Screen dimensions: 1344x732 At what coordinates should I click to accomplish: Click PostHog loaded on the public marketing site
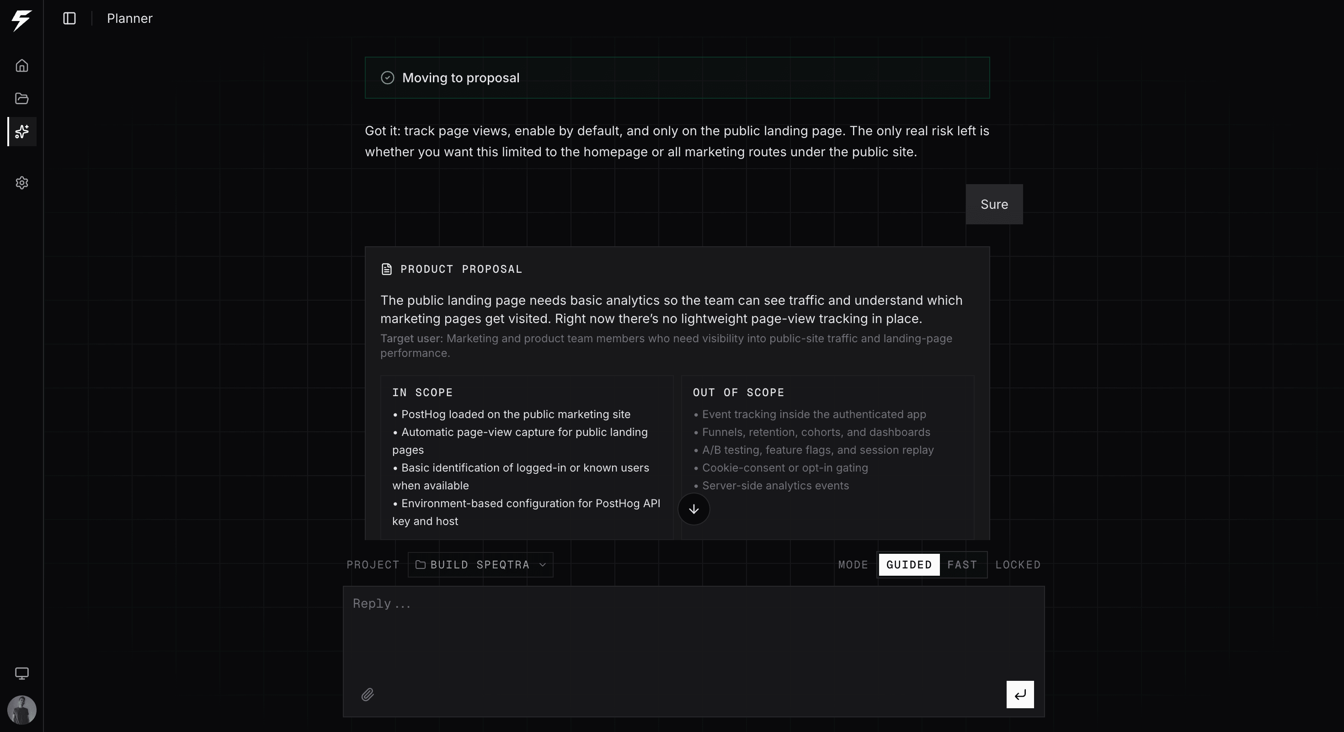511,414
